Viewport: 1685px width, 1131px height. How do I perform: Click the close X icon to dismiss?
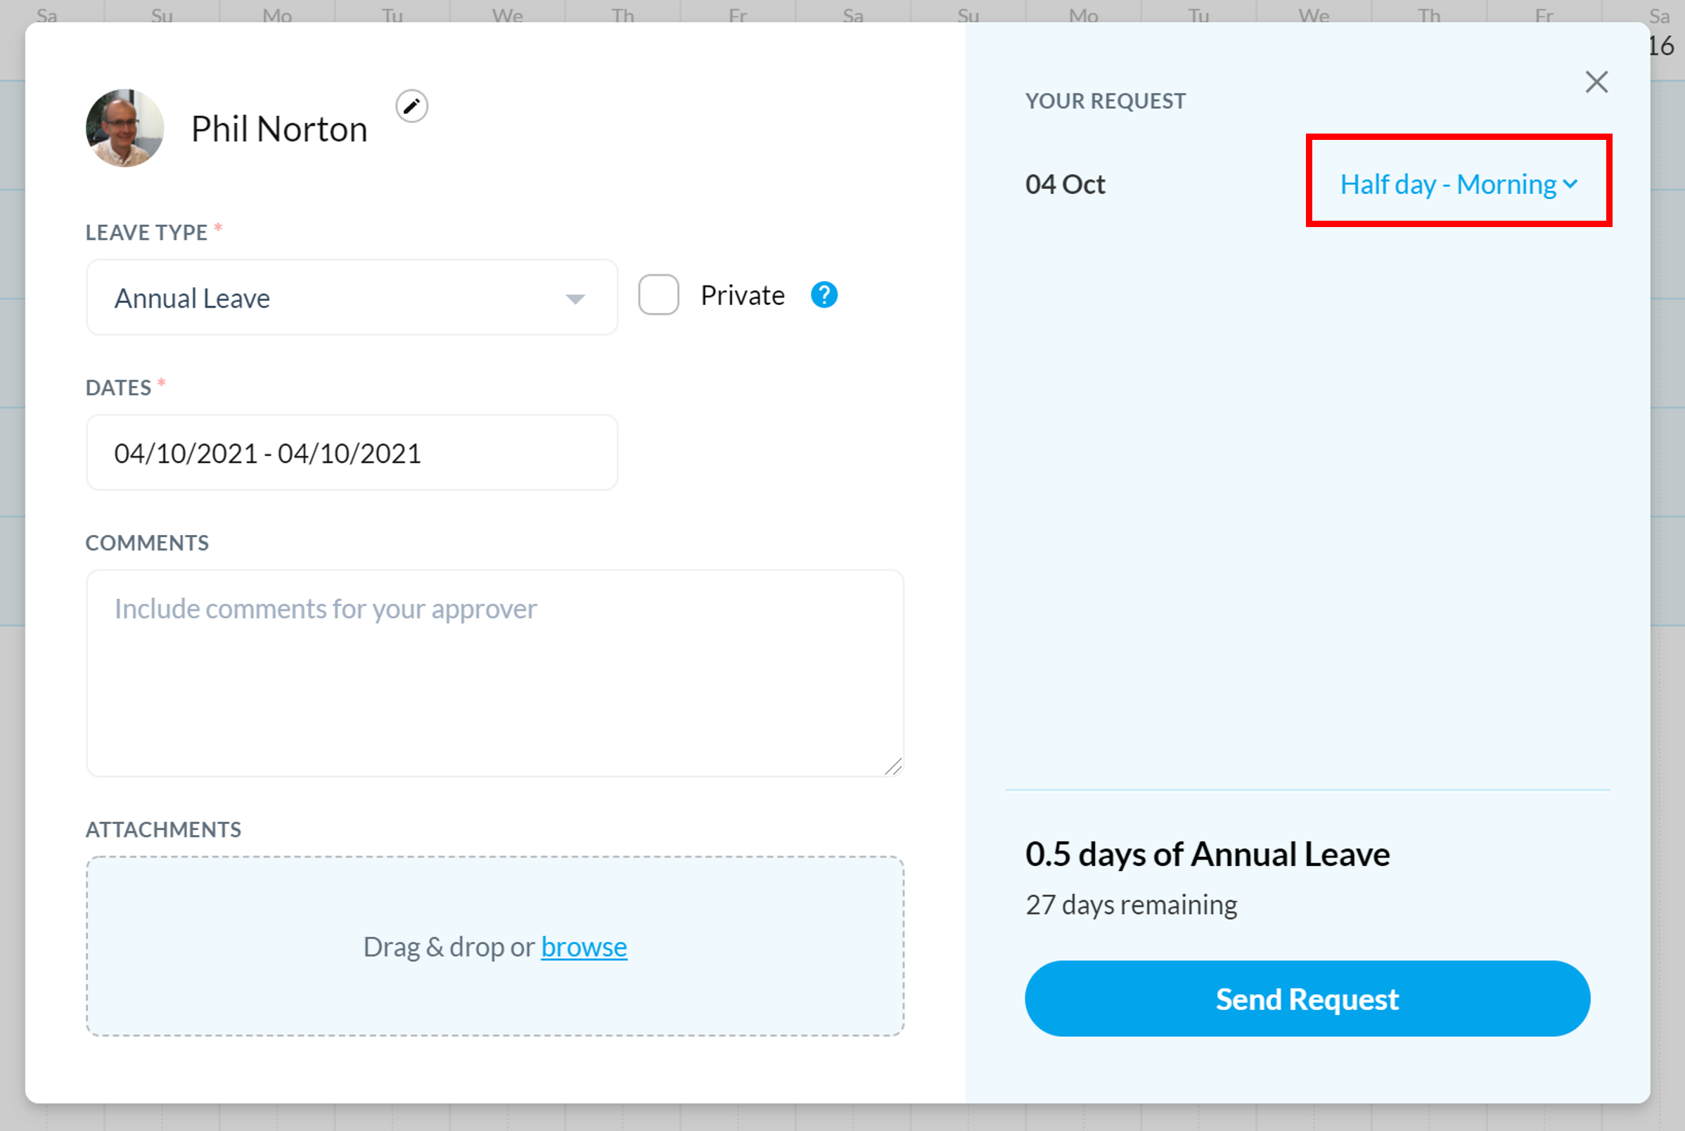[1594, 82]
